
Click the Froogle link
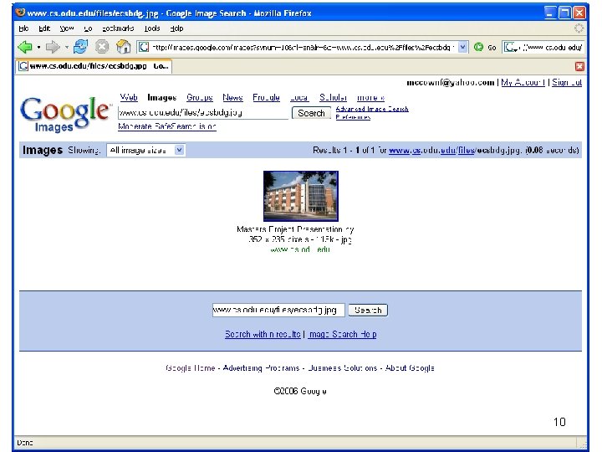pos(266,98)
